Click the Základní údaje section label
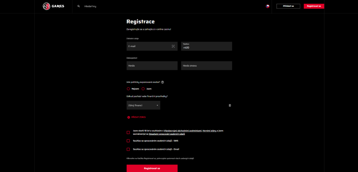358x172 pixels. [x=133, y=39]
